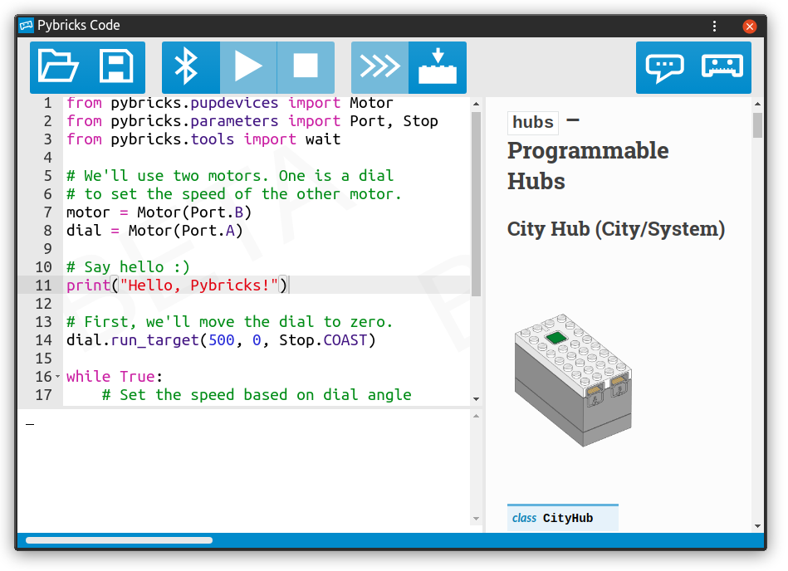This screenshot has width=788, height=571.
Task: Select line number 11 in the gutter
Action: point(44,285)
